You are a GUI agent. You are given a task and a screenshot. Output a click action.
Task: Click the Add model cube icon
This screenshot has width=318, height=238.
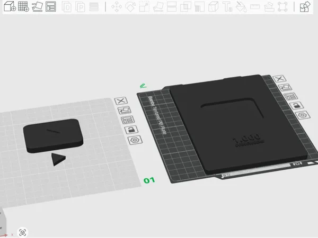(x=10, y=6)
